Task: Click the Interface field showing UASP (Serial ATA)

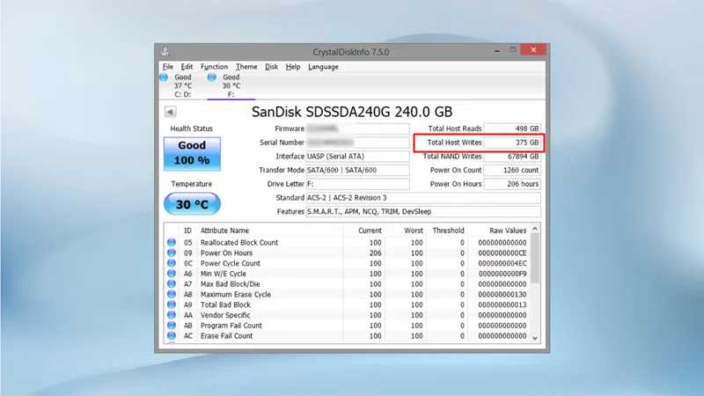Action: pos(358,157)
